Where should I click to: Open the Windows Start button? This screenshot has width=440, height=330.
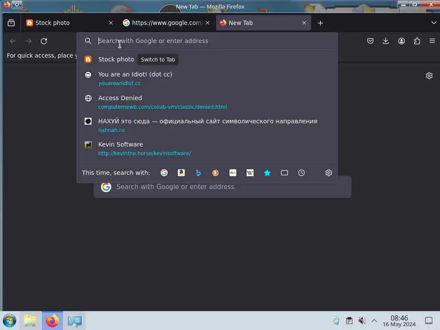(x=9, y=321)
